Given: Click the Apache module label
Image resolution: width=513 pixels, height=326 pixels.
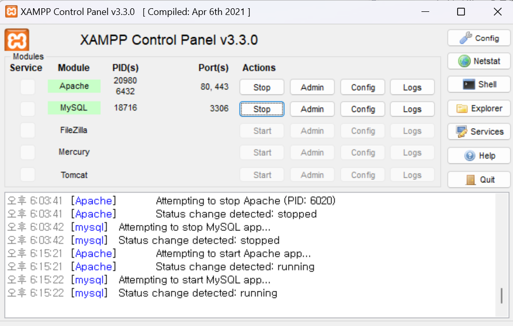Looking at the screenshot, I should coord(74,86).
